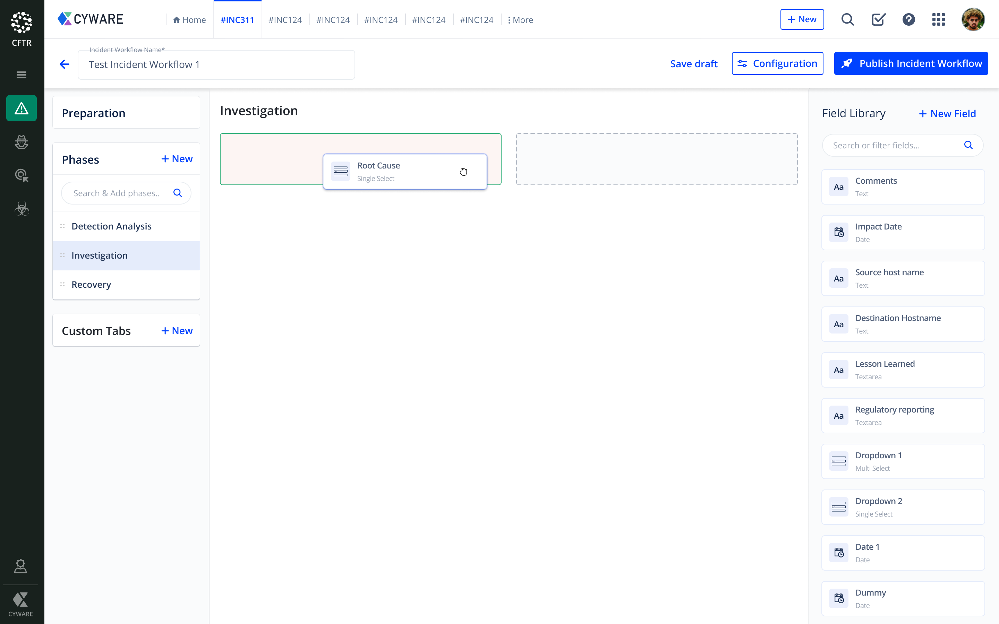Click the back arrow beside workflow name
Viewport: 999px width, 624px height.
click(x=65, y=64)
